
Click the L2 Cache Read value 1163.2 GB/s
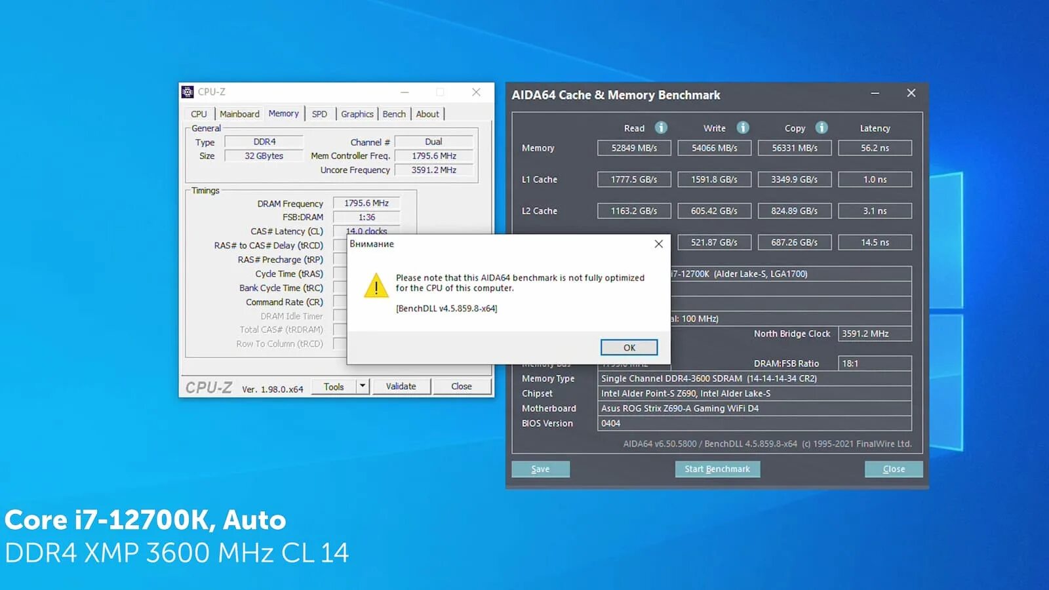634,211
